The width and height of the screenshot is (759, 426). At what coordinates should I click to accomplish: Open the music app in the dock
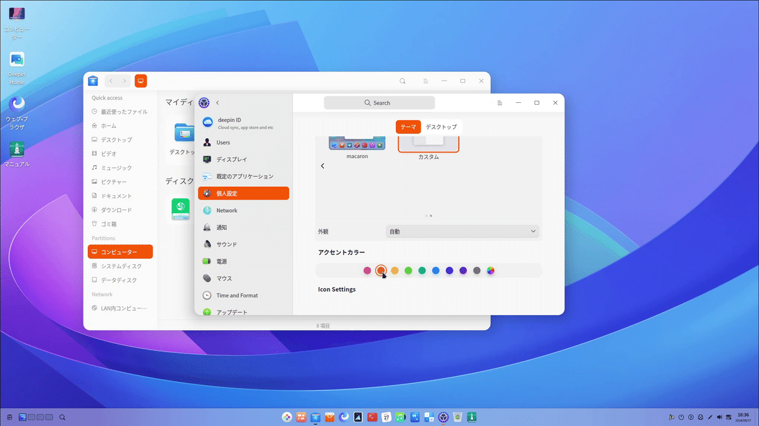(400, 417)
